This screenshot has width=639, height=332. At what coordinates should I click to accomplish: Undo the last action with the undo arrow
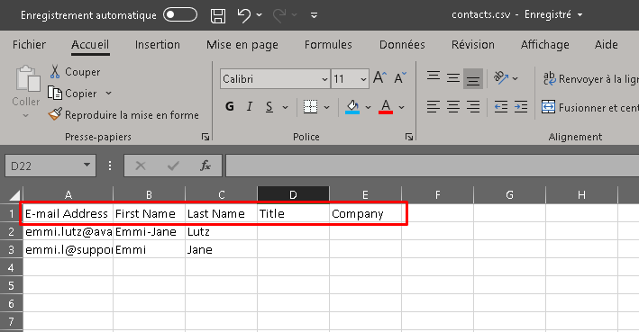pos(243,15)
